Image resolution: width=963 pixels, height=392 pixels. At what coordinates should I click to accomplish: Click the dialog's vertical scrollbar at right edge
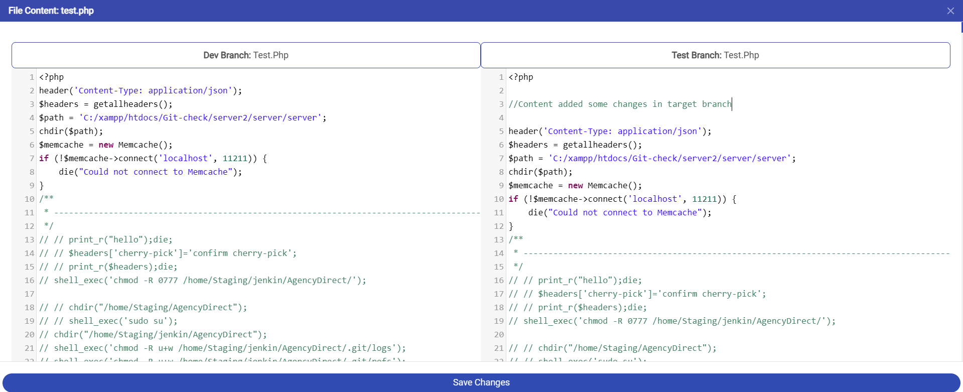tap(961, 28)
